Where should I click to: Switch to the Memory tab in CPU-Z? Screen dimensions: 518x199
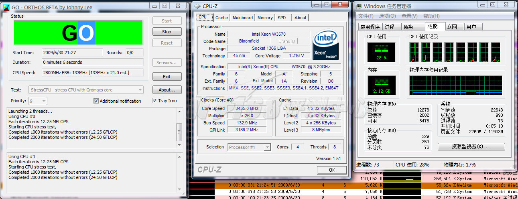pyautogui.click(x=265, y=18)
